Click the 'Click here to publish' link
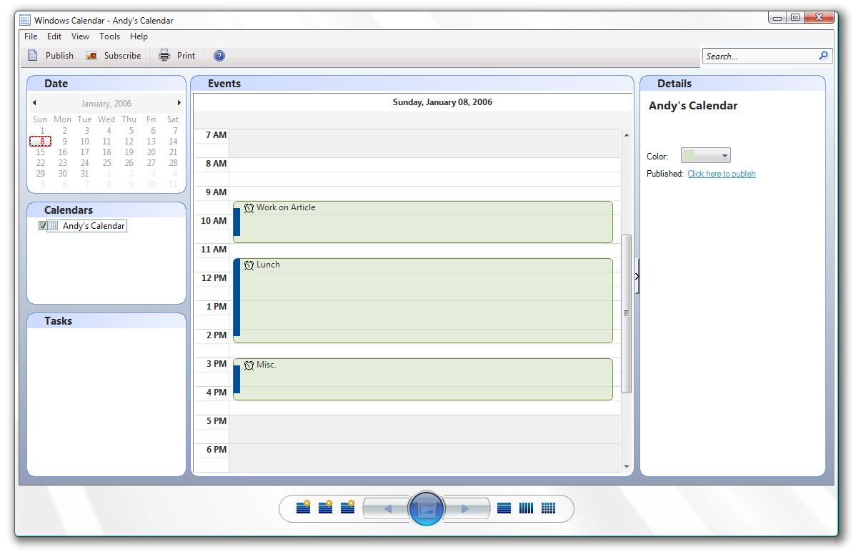The image size is (856, 557). click(721, 174)
